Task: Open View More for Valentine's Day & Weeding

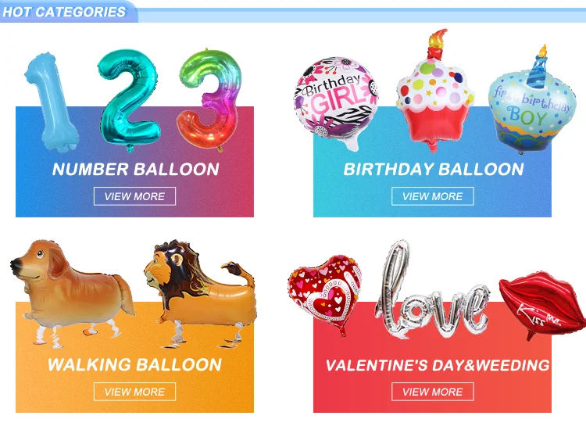Action: coord(432,392)
